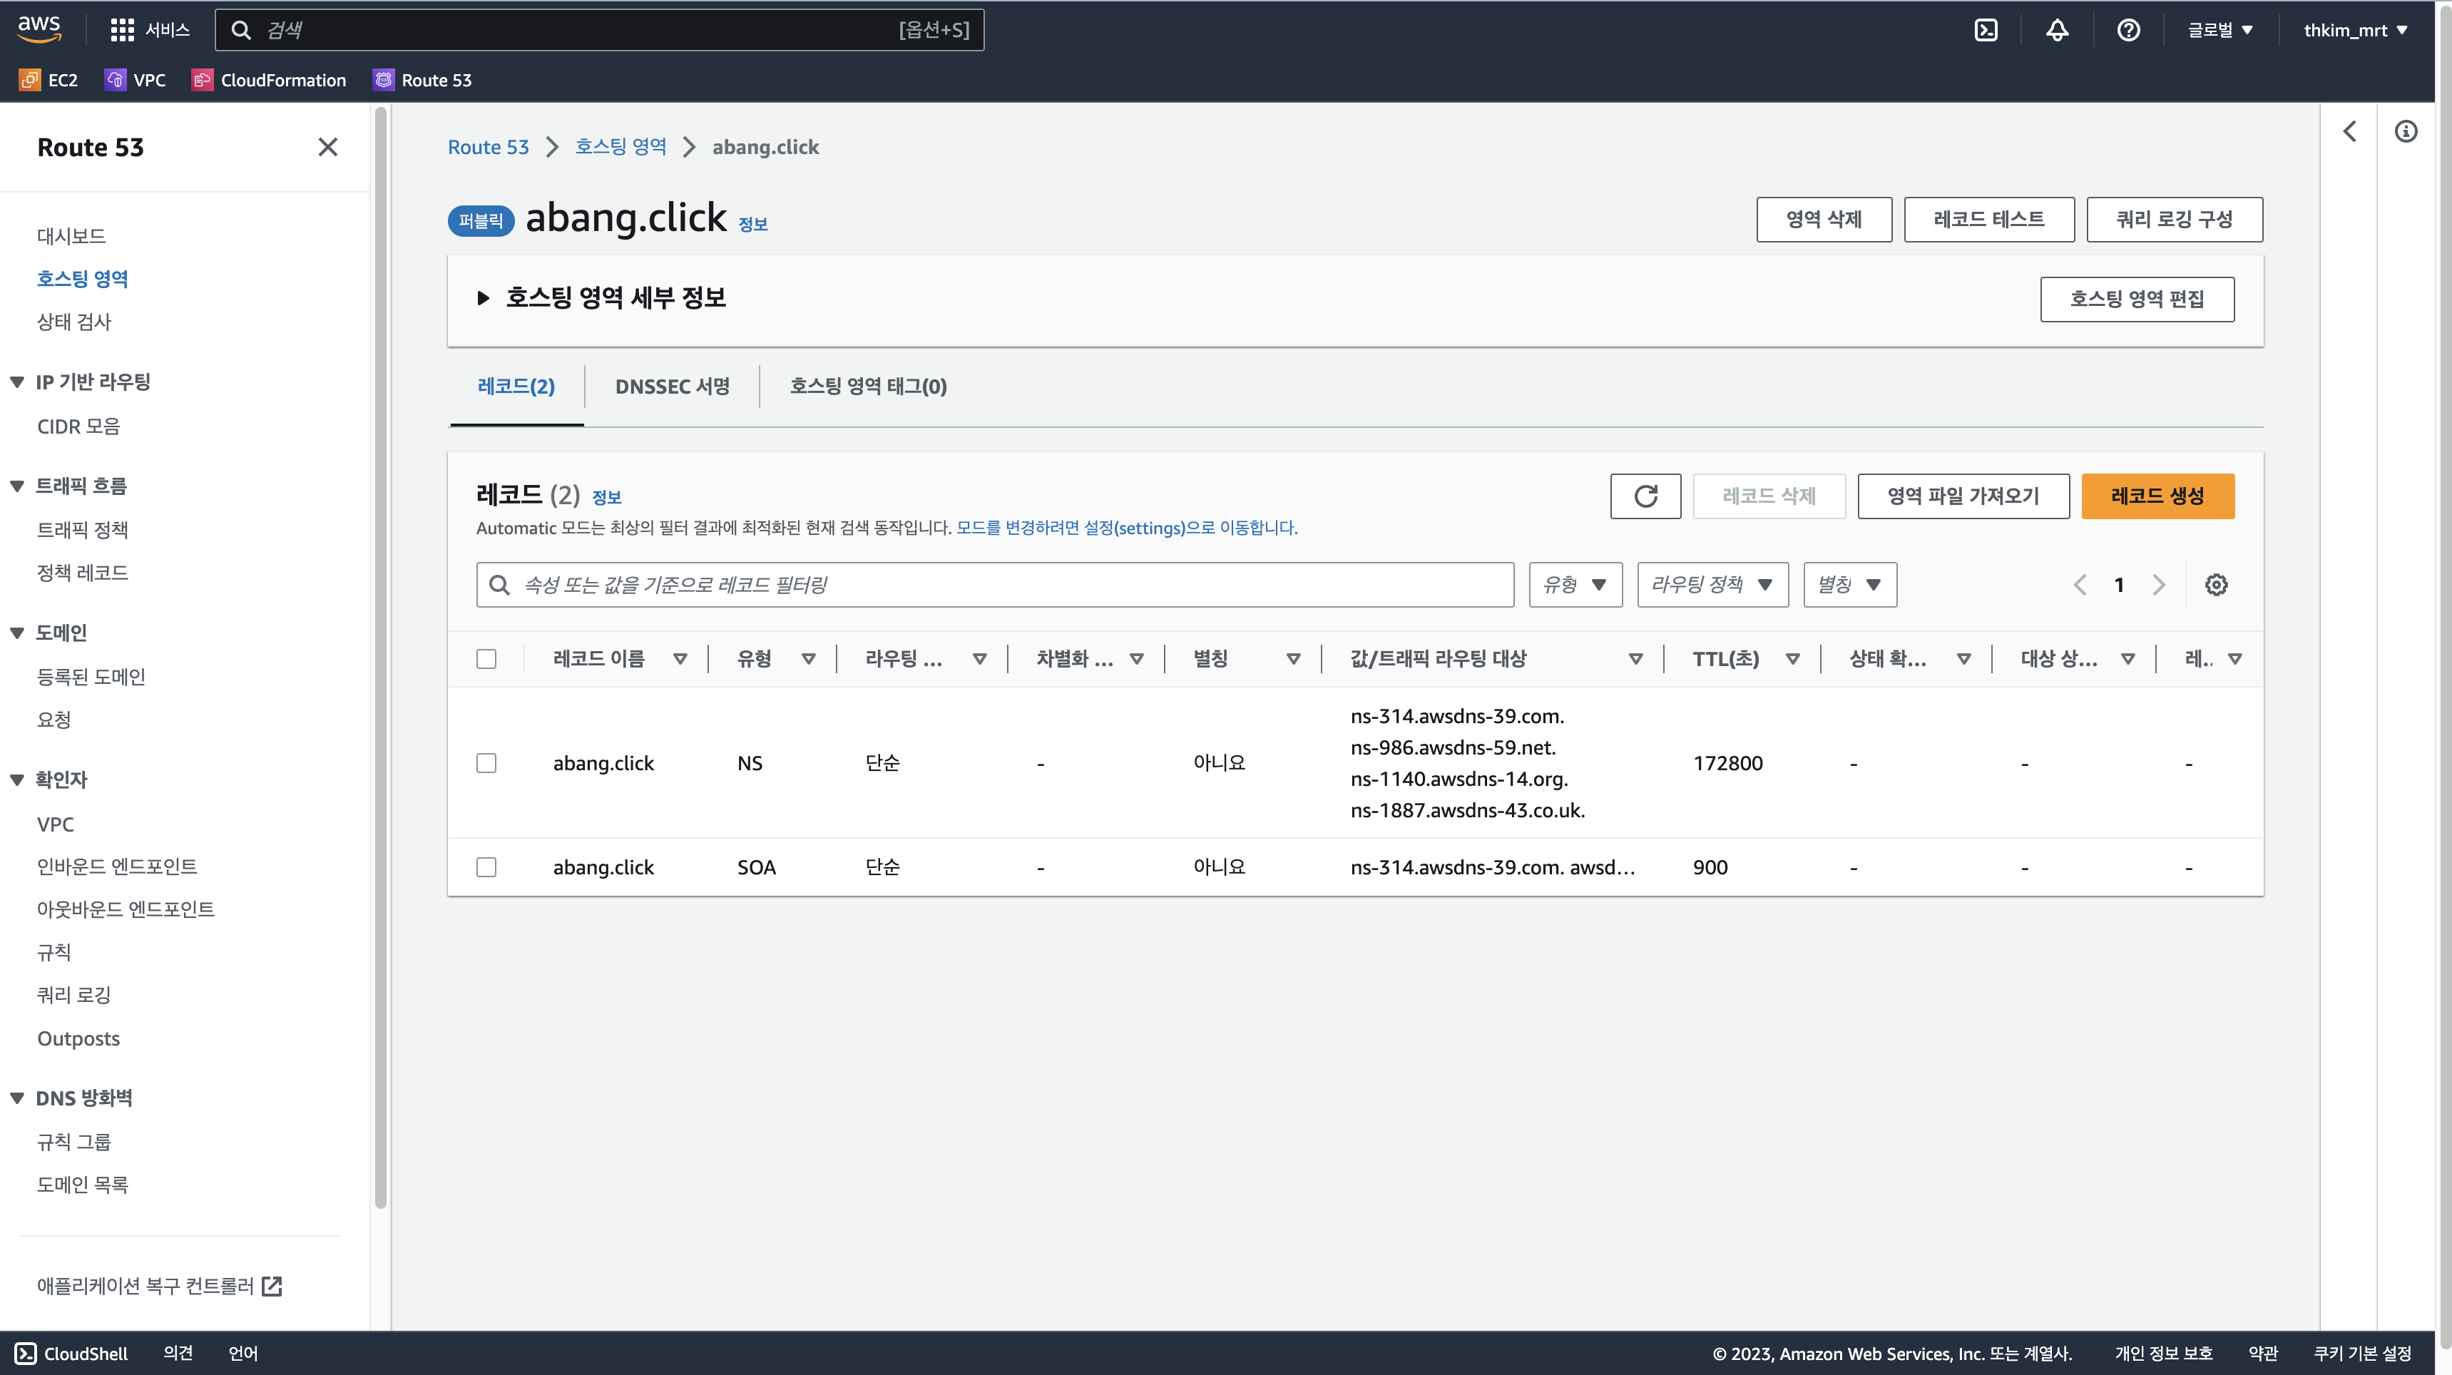Open the notifications bell icon
This screenshot has width=2452, height=1375.
click(2057, 31)
